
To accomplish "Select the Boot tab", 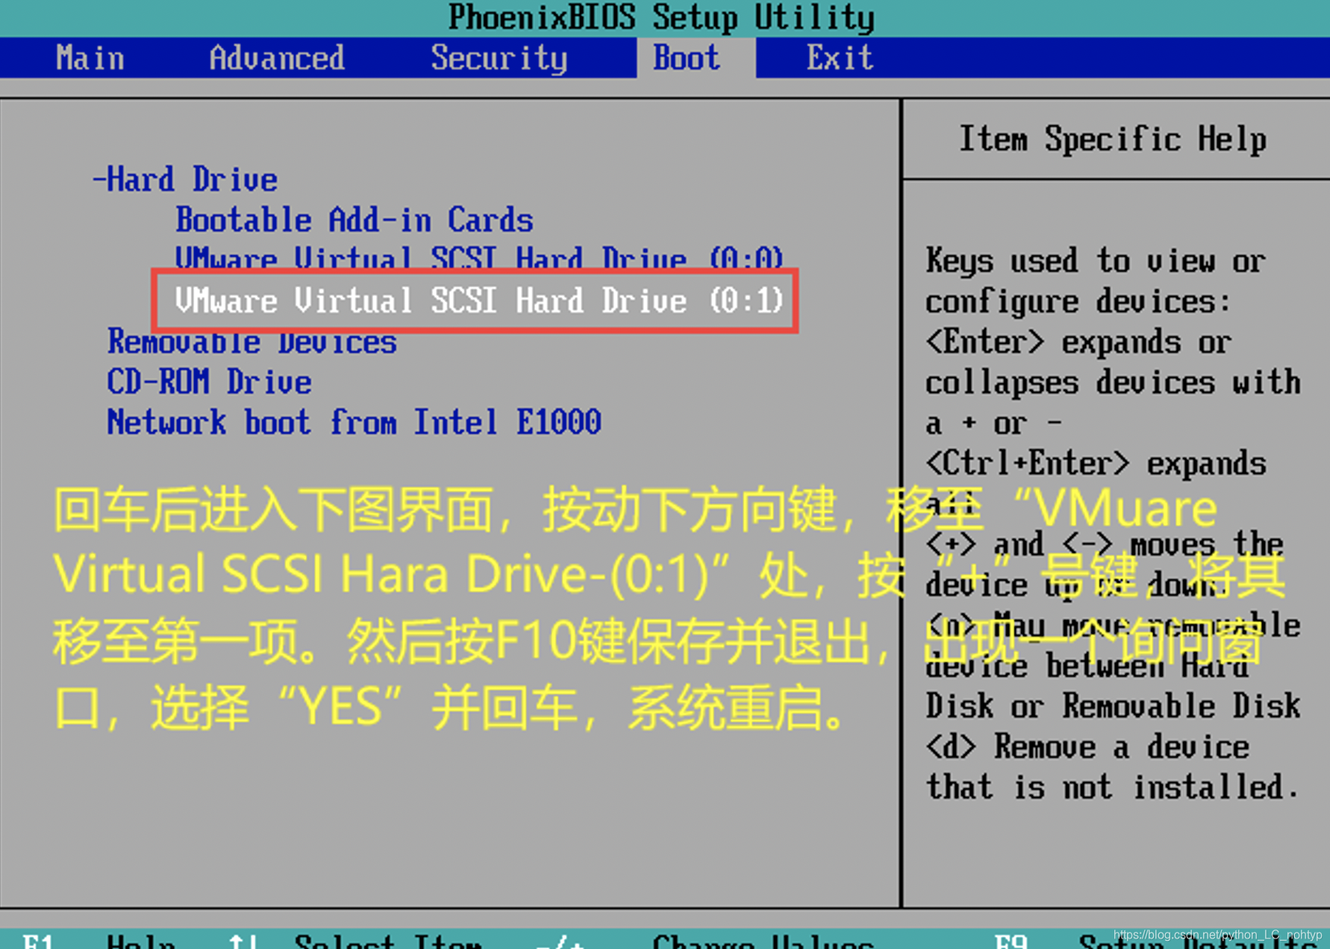I will tap(687, 58).
